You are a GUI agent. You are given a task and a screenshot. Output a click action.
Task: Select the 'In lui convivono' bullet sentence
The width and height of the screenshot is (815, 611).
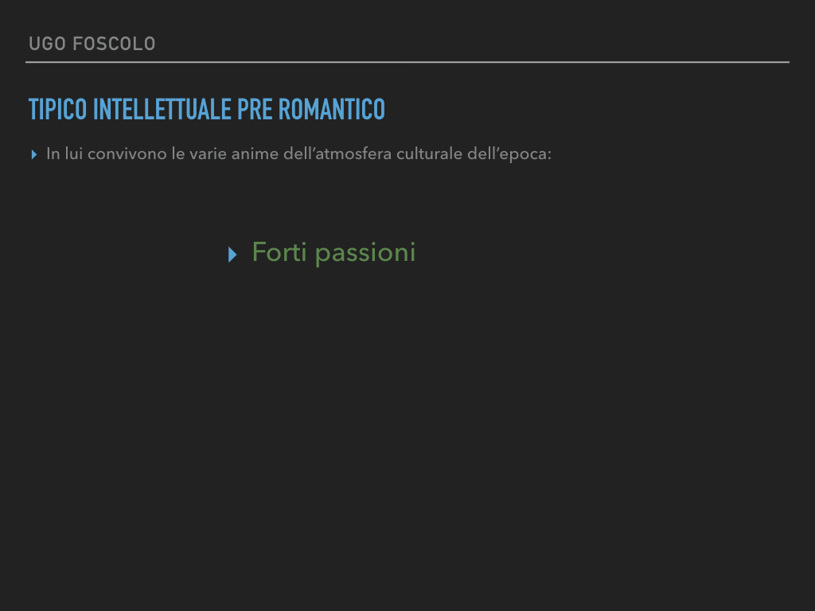tap(299, 154)
